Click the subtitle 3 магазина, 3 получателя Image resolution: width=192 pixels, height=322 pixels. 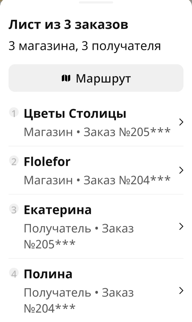[x=85, y=46]
